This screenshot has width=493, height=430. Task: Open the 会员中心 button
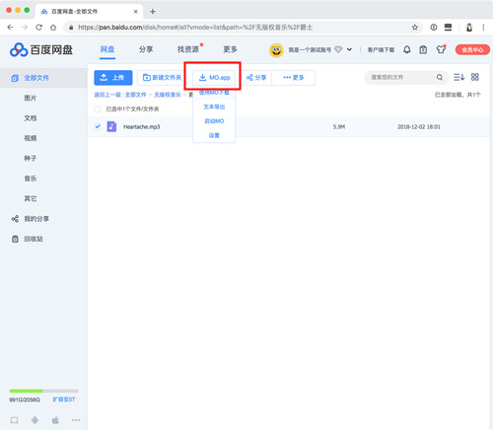pos(472,49)
